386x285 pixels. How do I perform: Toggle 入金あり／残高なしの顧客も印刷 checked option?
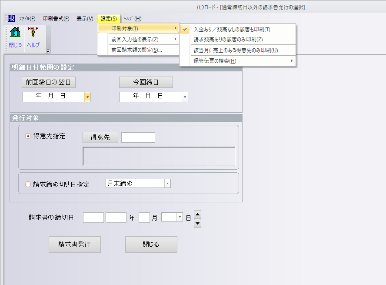tap(232, 30)
